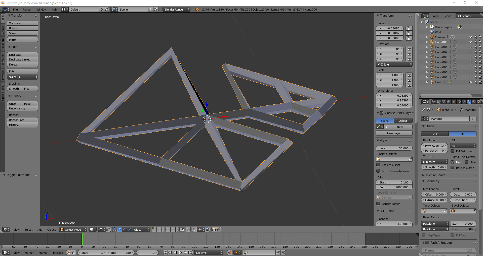483x256 pixels.
Task: Click the Mirror button
Action: tap(22, 39)
